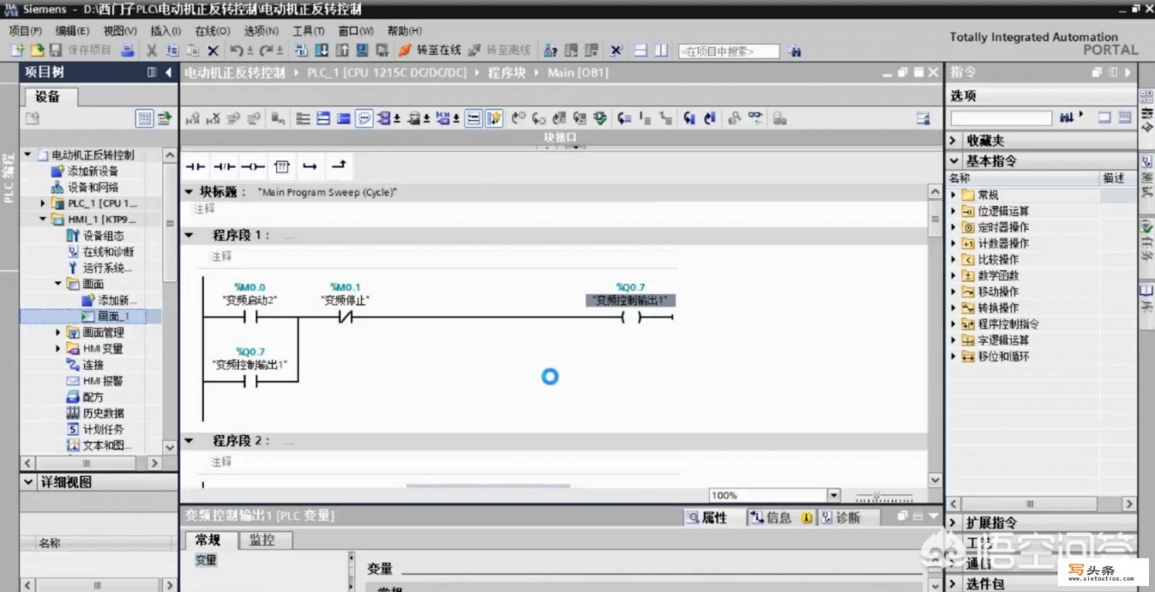Open the 编辑(E) menu
Screen dimensions: 1155x592
coord(72,31)
